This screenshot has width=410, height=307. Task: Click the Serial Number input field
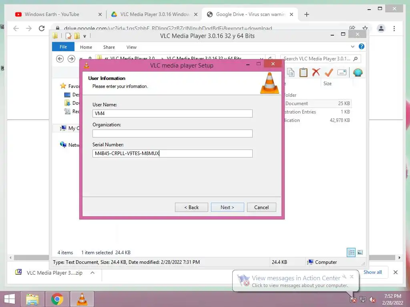point(172,153)
